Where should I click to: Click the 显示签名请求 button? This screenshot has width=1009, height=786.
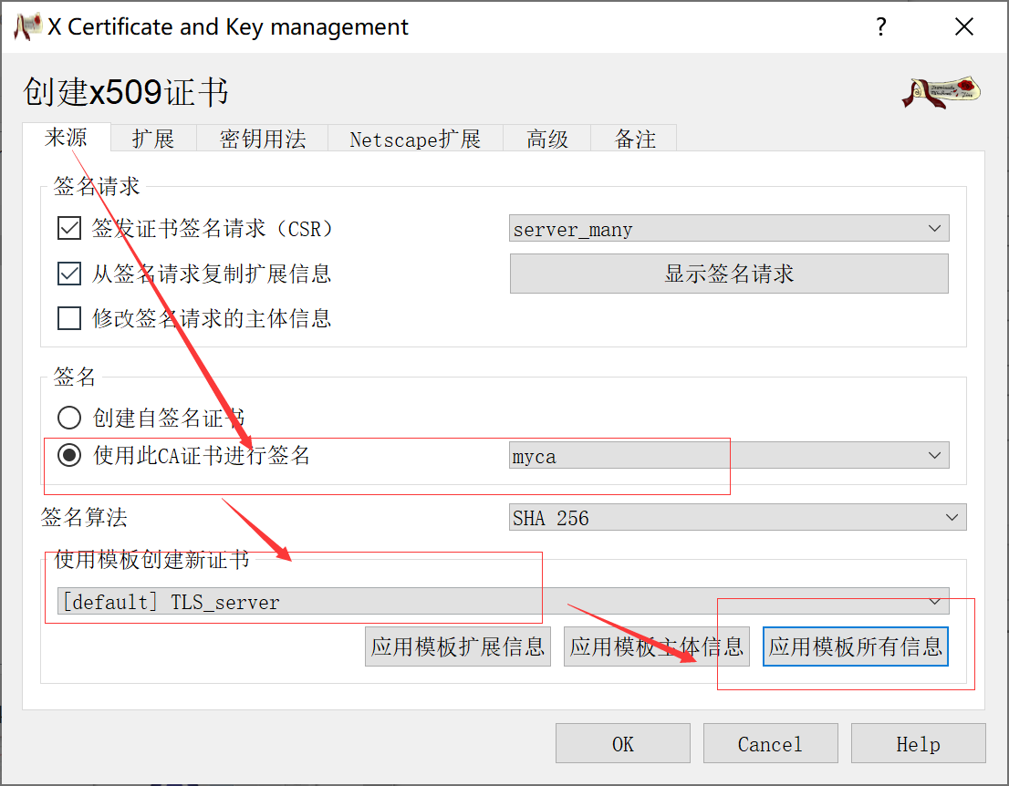[x=729, y=274]
